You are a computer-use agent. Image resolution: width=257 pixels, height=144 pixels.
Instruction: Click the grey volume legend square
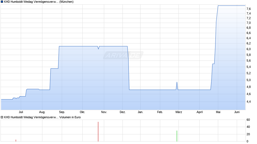point(2,117)
